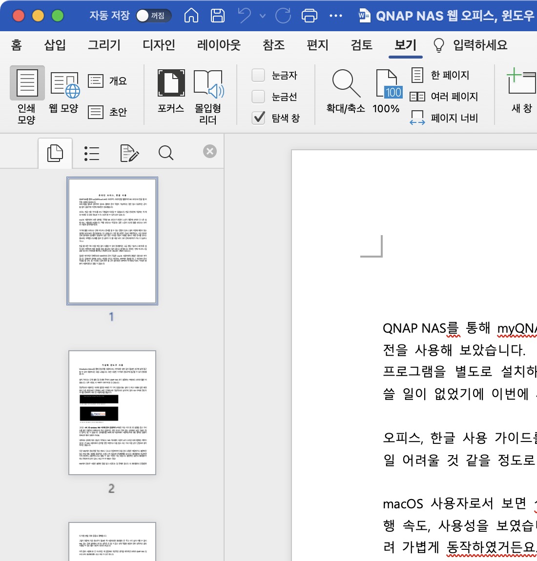Viewport: 537px width, 561px height.
Task: Switch to 개요 outline view
Action: (x=107, y=81)
